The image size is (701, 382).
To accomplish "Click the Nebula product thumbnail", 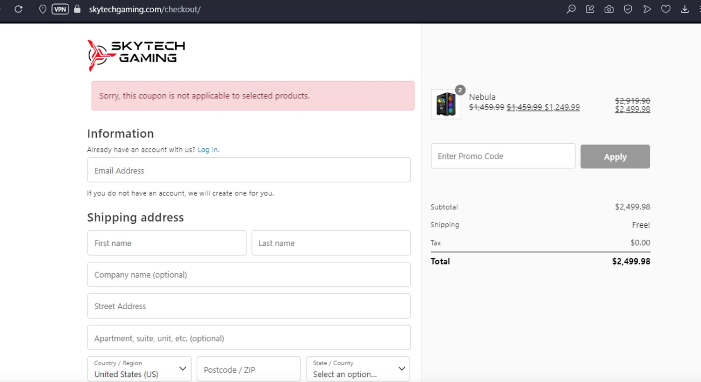I will tap(446, 104).
